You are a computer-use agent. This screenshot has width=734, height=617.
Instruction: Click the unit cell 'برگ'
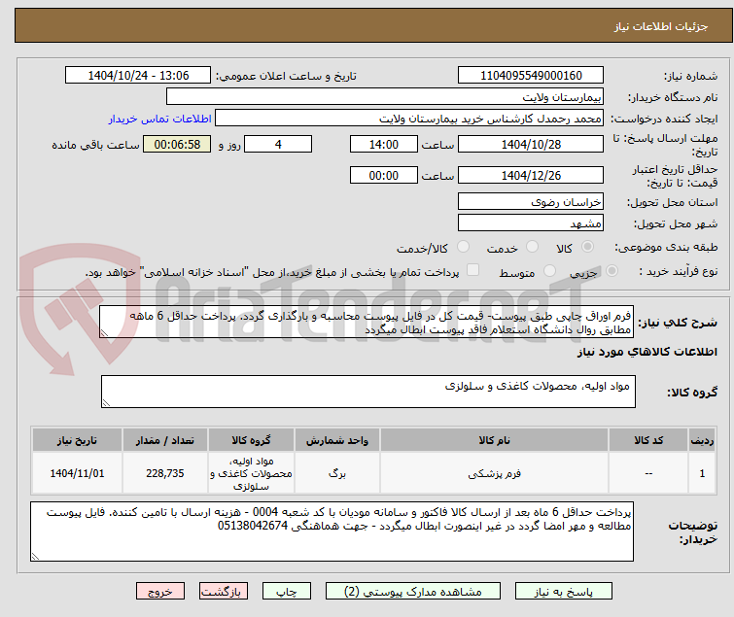click(x=337, y=473)
